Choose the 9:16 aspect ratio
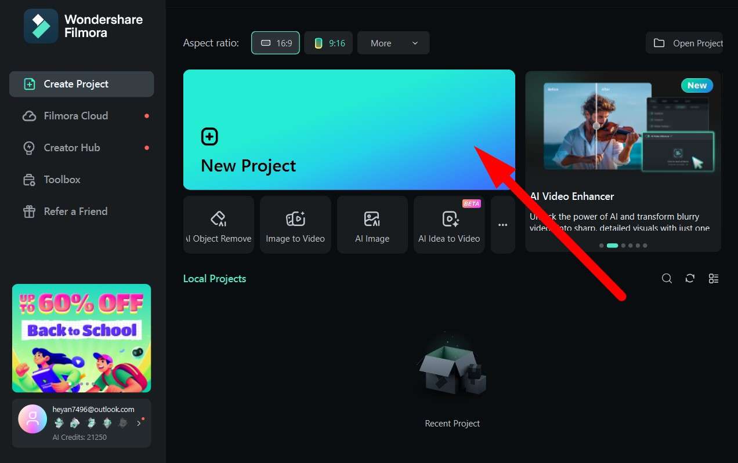The width and height of the screenshot is (738, 463). 328,43
